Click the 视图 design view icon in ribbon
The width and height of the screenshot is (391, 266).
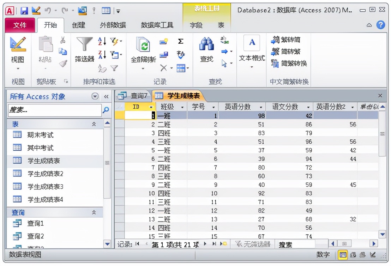coord(18,43)
